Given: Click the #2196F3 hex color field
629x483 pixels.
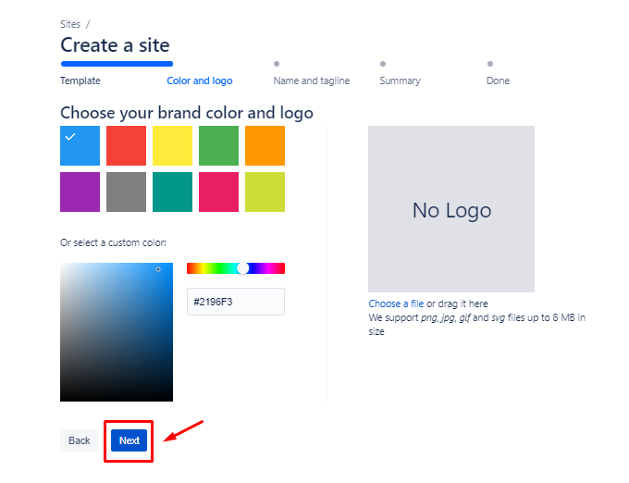Looking at the screenshot, I should click(x=236, y=302).
